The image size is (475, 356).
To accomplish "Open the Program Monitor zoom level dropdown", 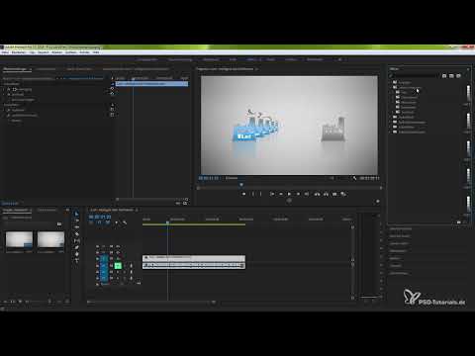I will (x=233, y=178).
